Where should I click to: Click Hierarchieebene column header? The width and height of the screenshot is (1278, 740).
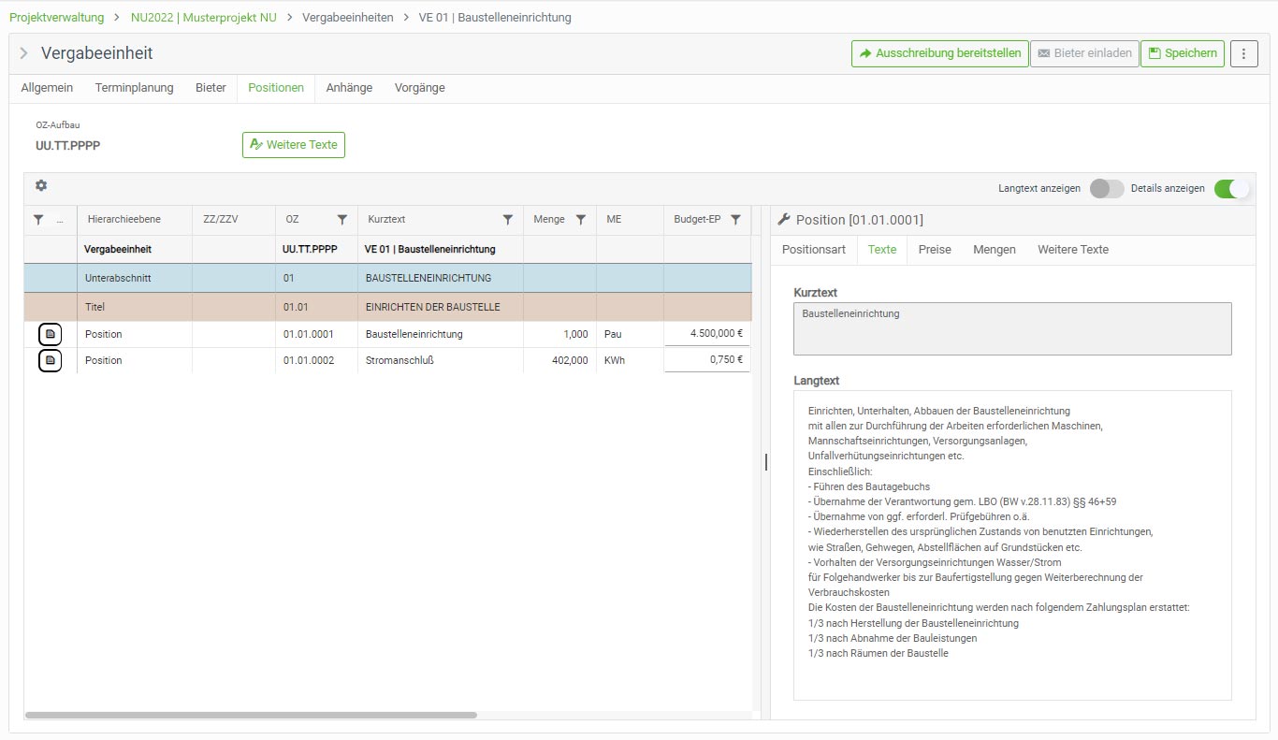pos(135,220)
